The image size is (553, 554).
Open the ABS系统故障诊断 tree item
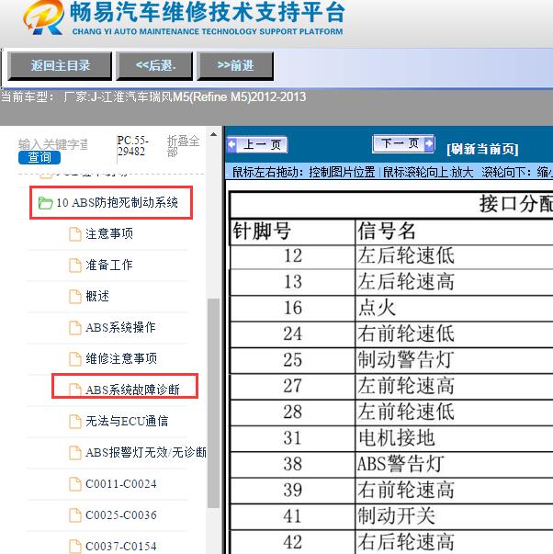point(132,390)
